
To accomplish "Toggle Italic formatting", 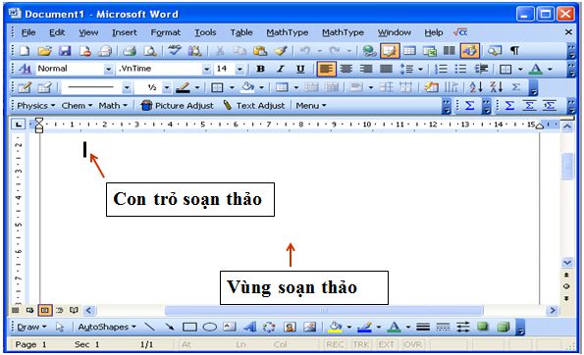I will point(281,69).
